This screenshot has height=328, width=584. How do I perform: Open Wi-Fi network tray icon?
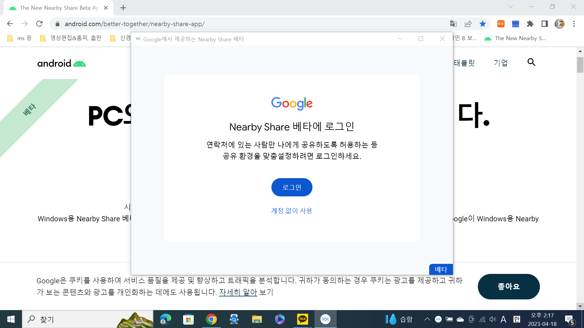pos(482,319)
